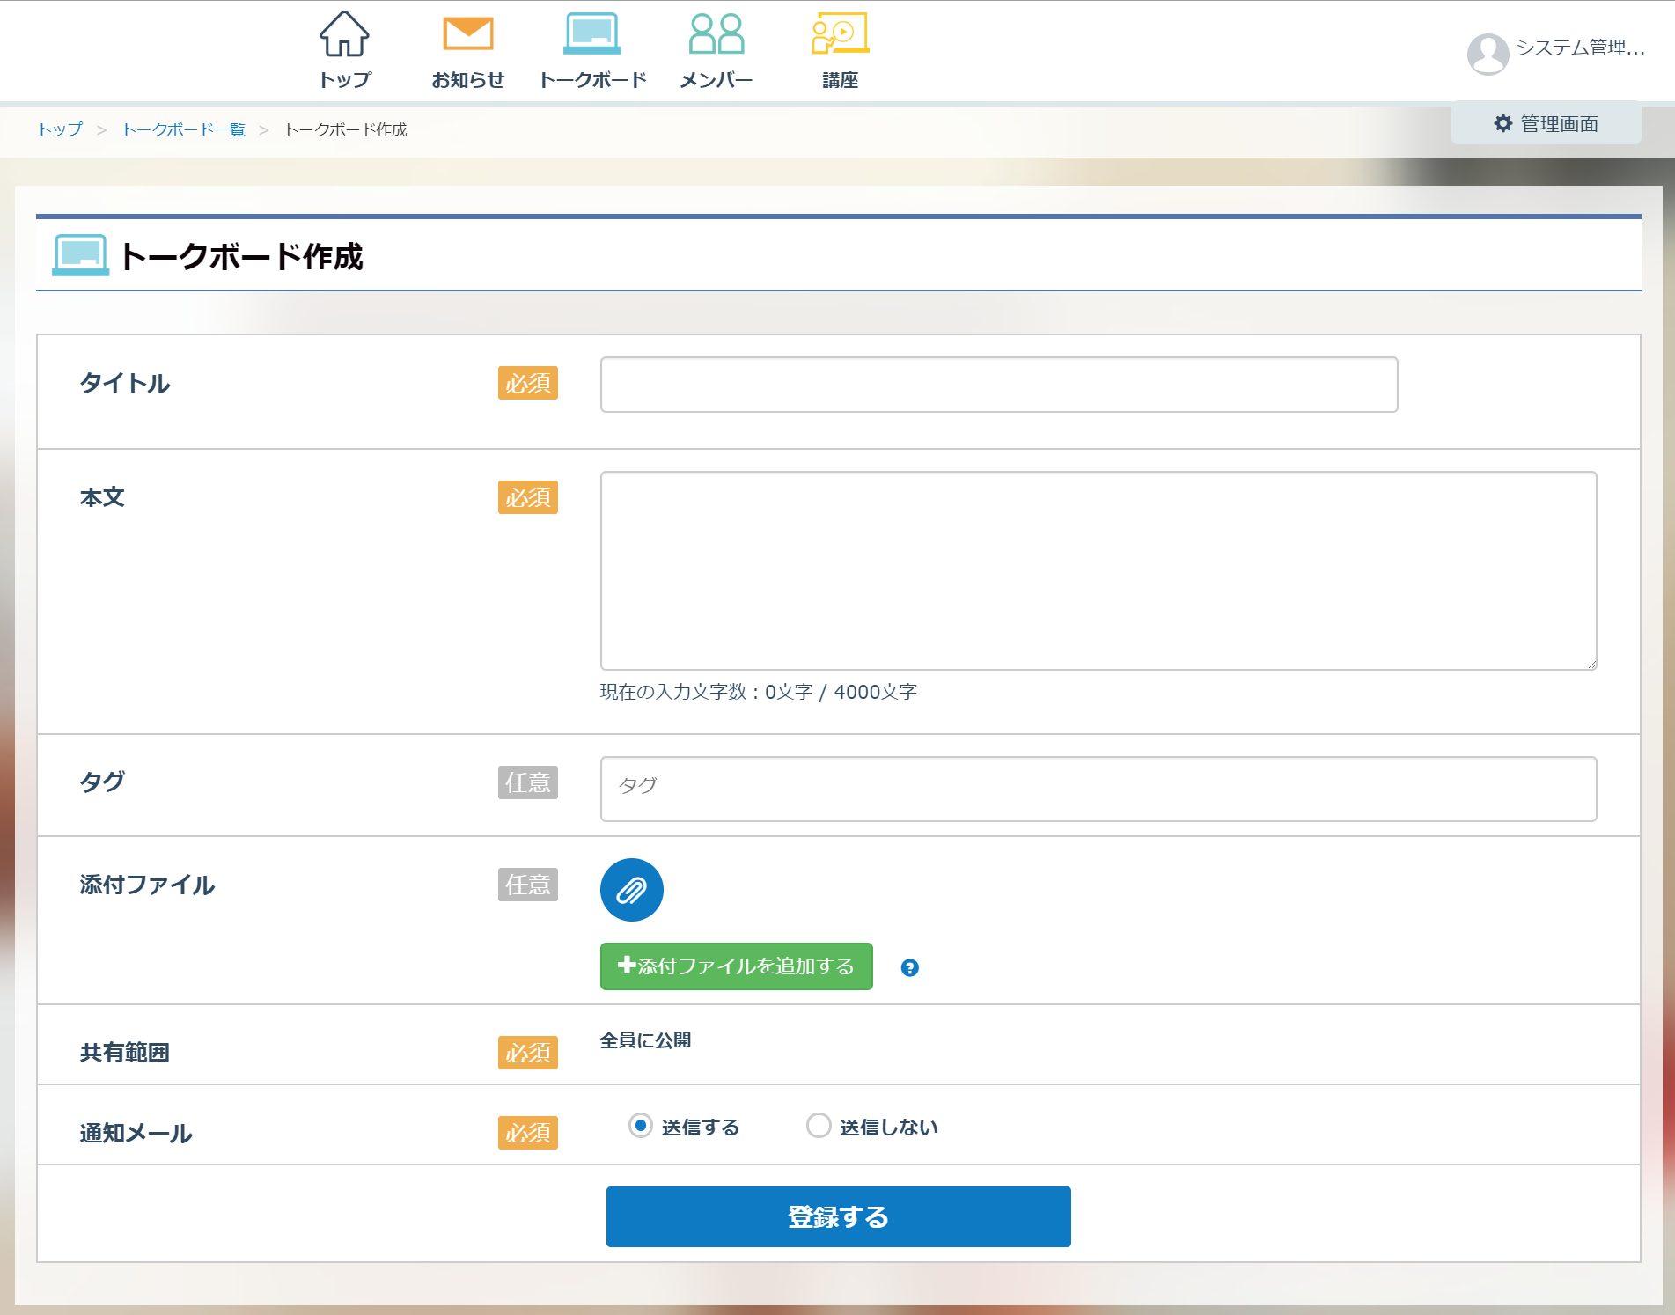The image size is (1675, 1315).
Task: Open the お知らせ envelope icon
Action: [467, 35]
